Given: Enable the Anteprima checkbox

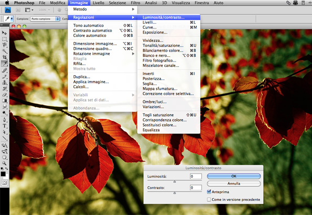Looking at the screenshot, I should (209, 192).
